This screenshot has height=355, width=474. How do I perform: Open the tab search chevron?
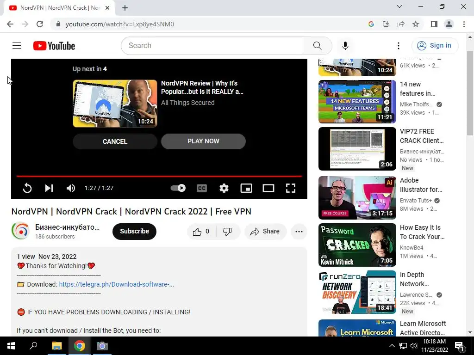pos(399,6)
